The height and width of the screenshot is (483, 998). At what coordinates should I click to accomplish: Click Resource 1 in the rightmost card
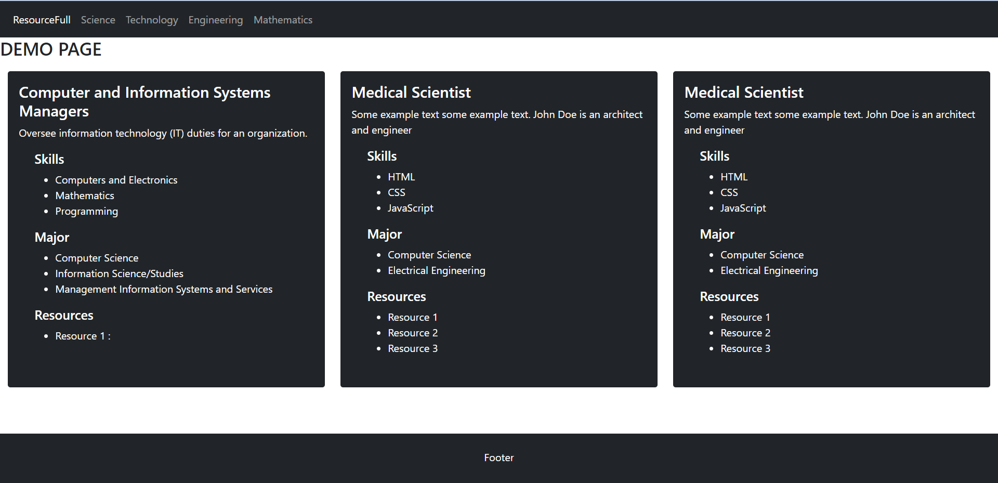tap(745, 317)
